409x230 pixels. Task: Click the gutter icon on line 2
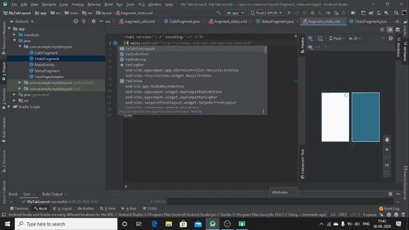click(115, 43)
